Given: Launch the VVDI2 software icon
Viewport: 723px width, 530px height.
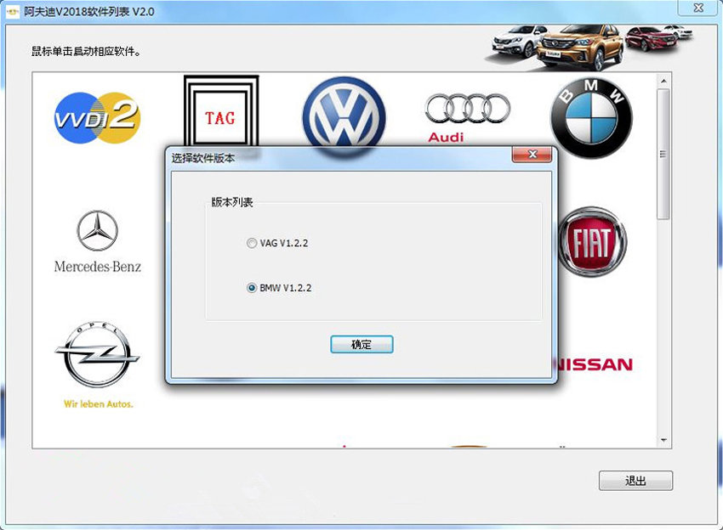Looking at the screenshot, I should [97, 117].
